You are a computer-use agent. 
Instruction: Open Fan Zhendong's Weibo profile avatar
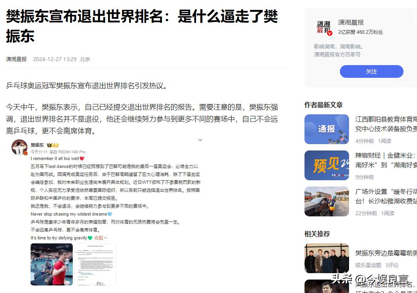point(19,147)
